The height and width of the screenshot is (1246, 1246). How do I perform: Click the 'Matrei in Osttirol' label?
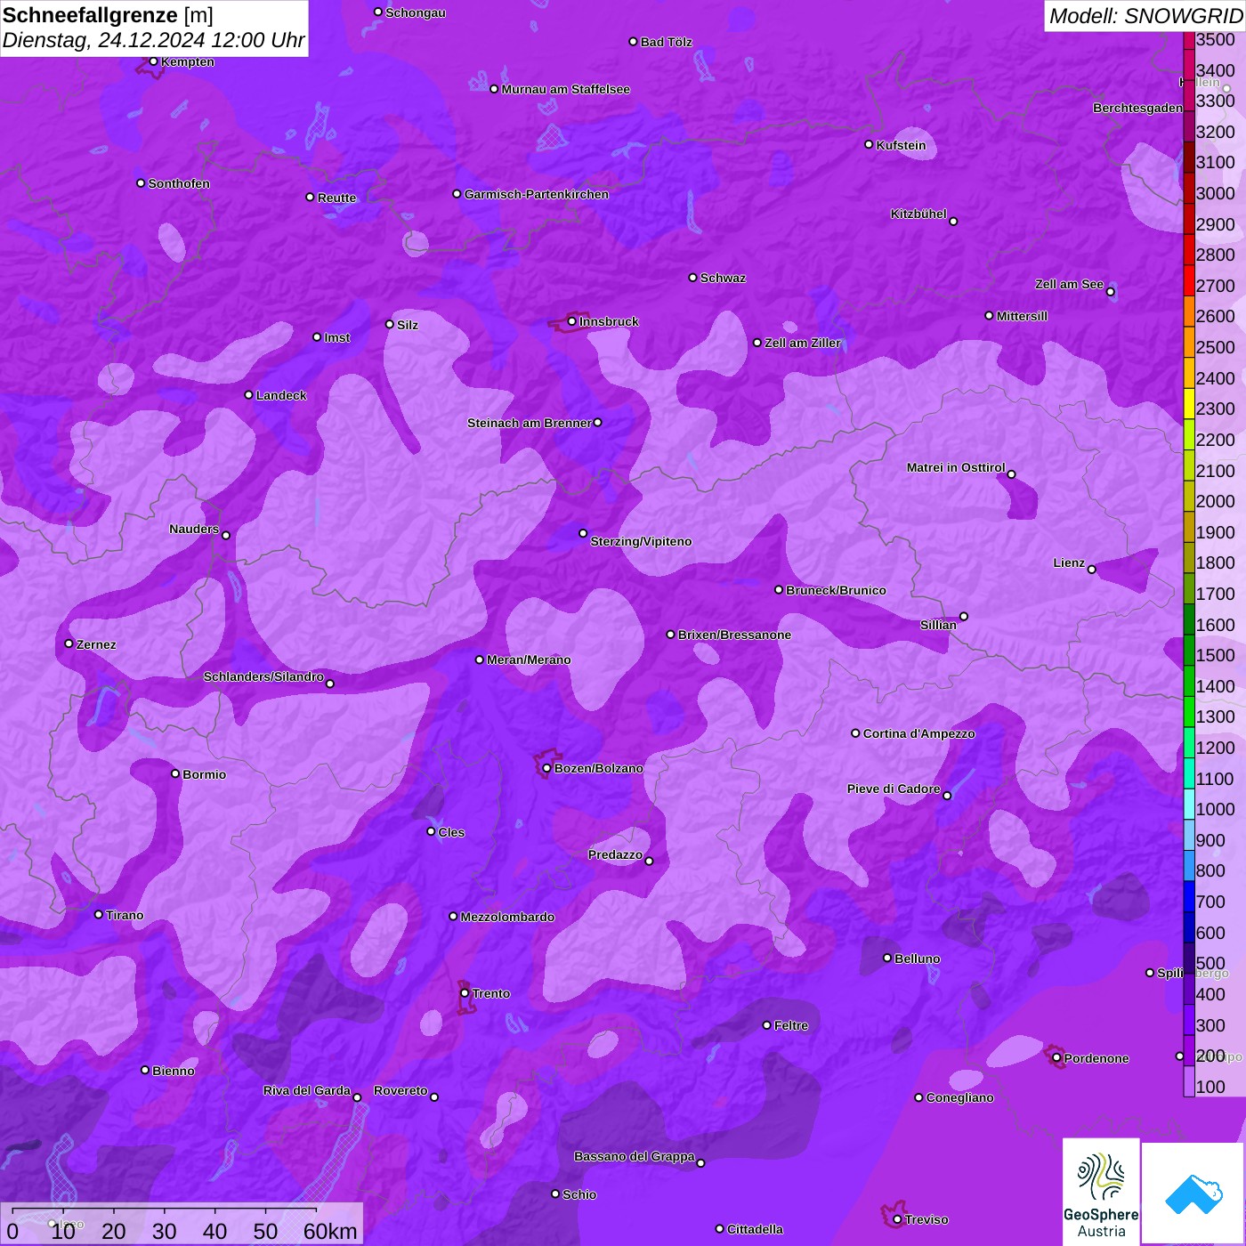(956, 467)
